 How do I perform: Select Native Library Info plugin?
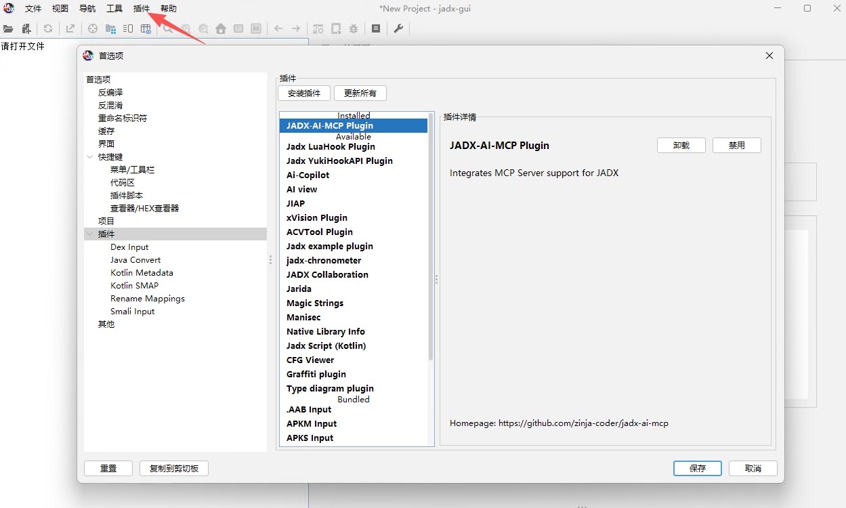pyautogui.click(x=354, y=331)
